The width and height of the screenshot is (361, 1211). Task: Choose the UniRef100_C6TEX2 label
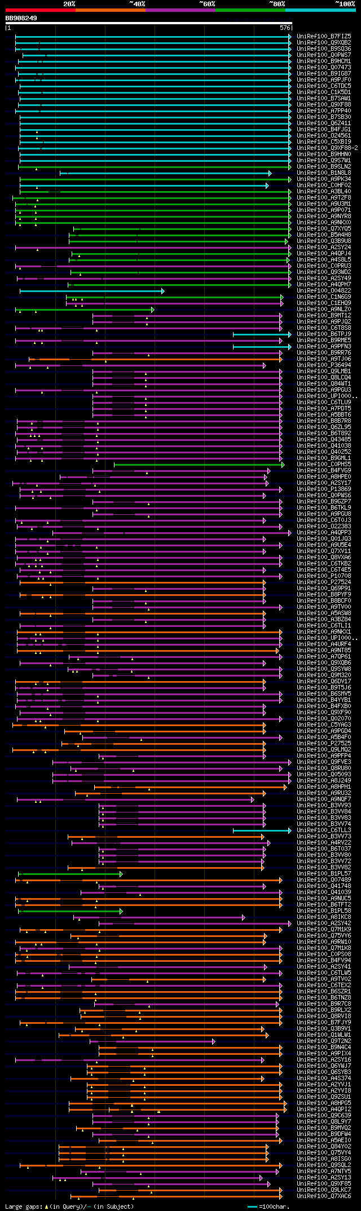click(324, 985)
